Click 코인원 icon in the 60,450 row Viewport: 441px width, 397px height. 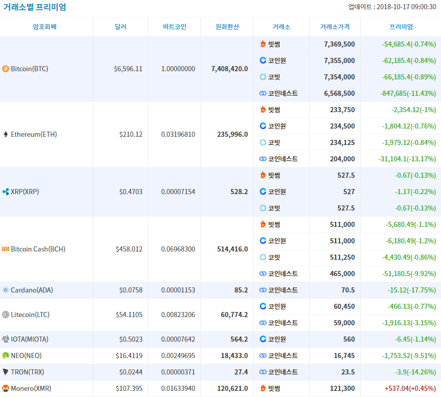[263, 306]
